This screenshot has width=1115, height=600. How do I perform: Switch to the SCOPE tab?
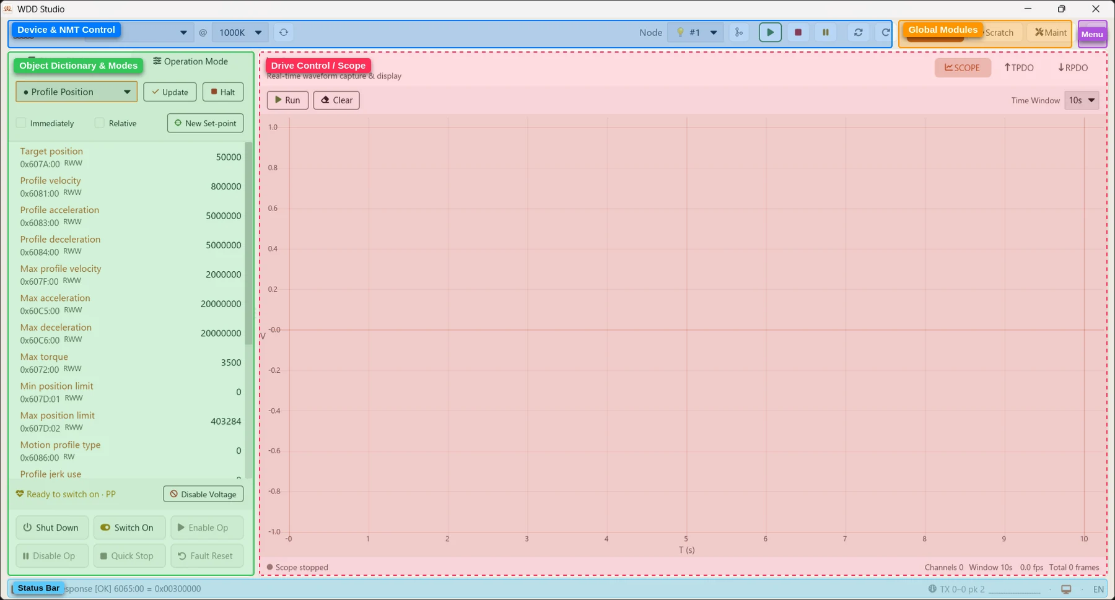(x=963, y=67)
